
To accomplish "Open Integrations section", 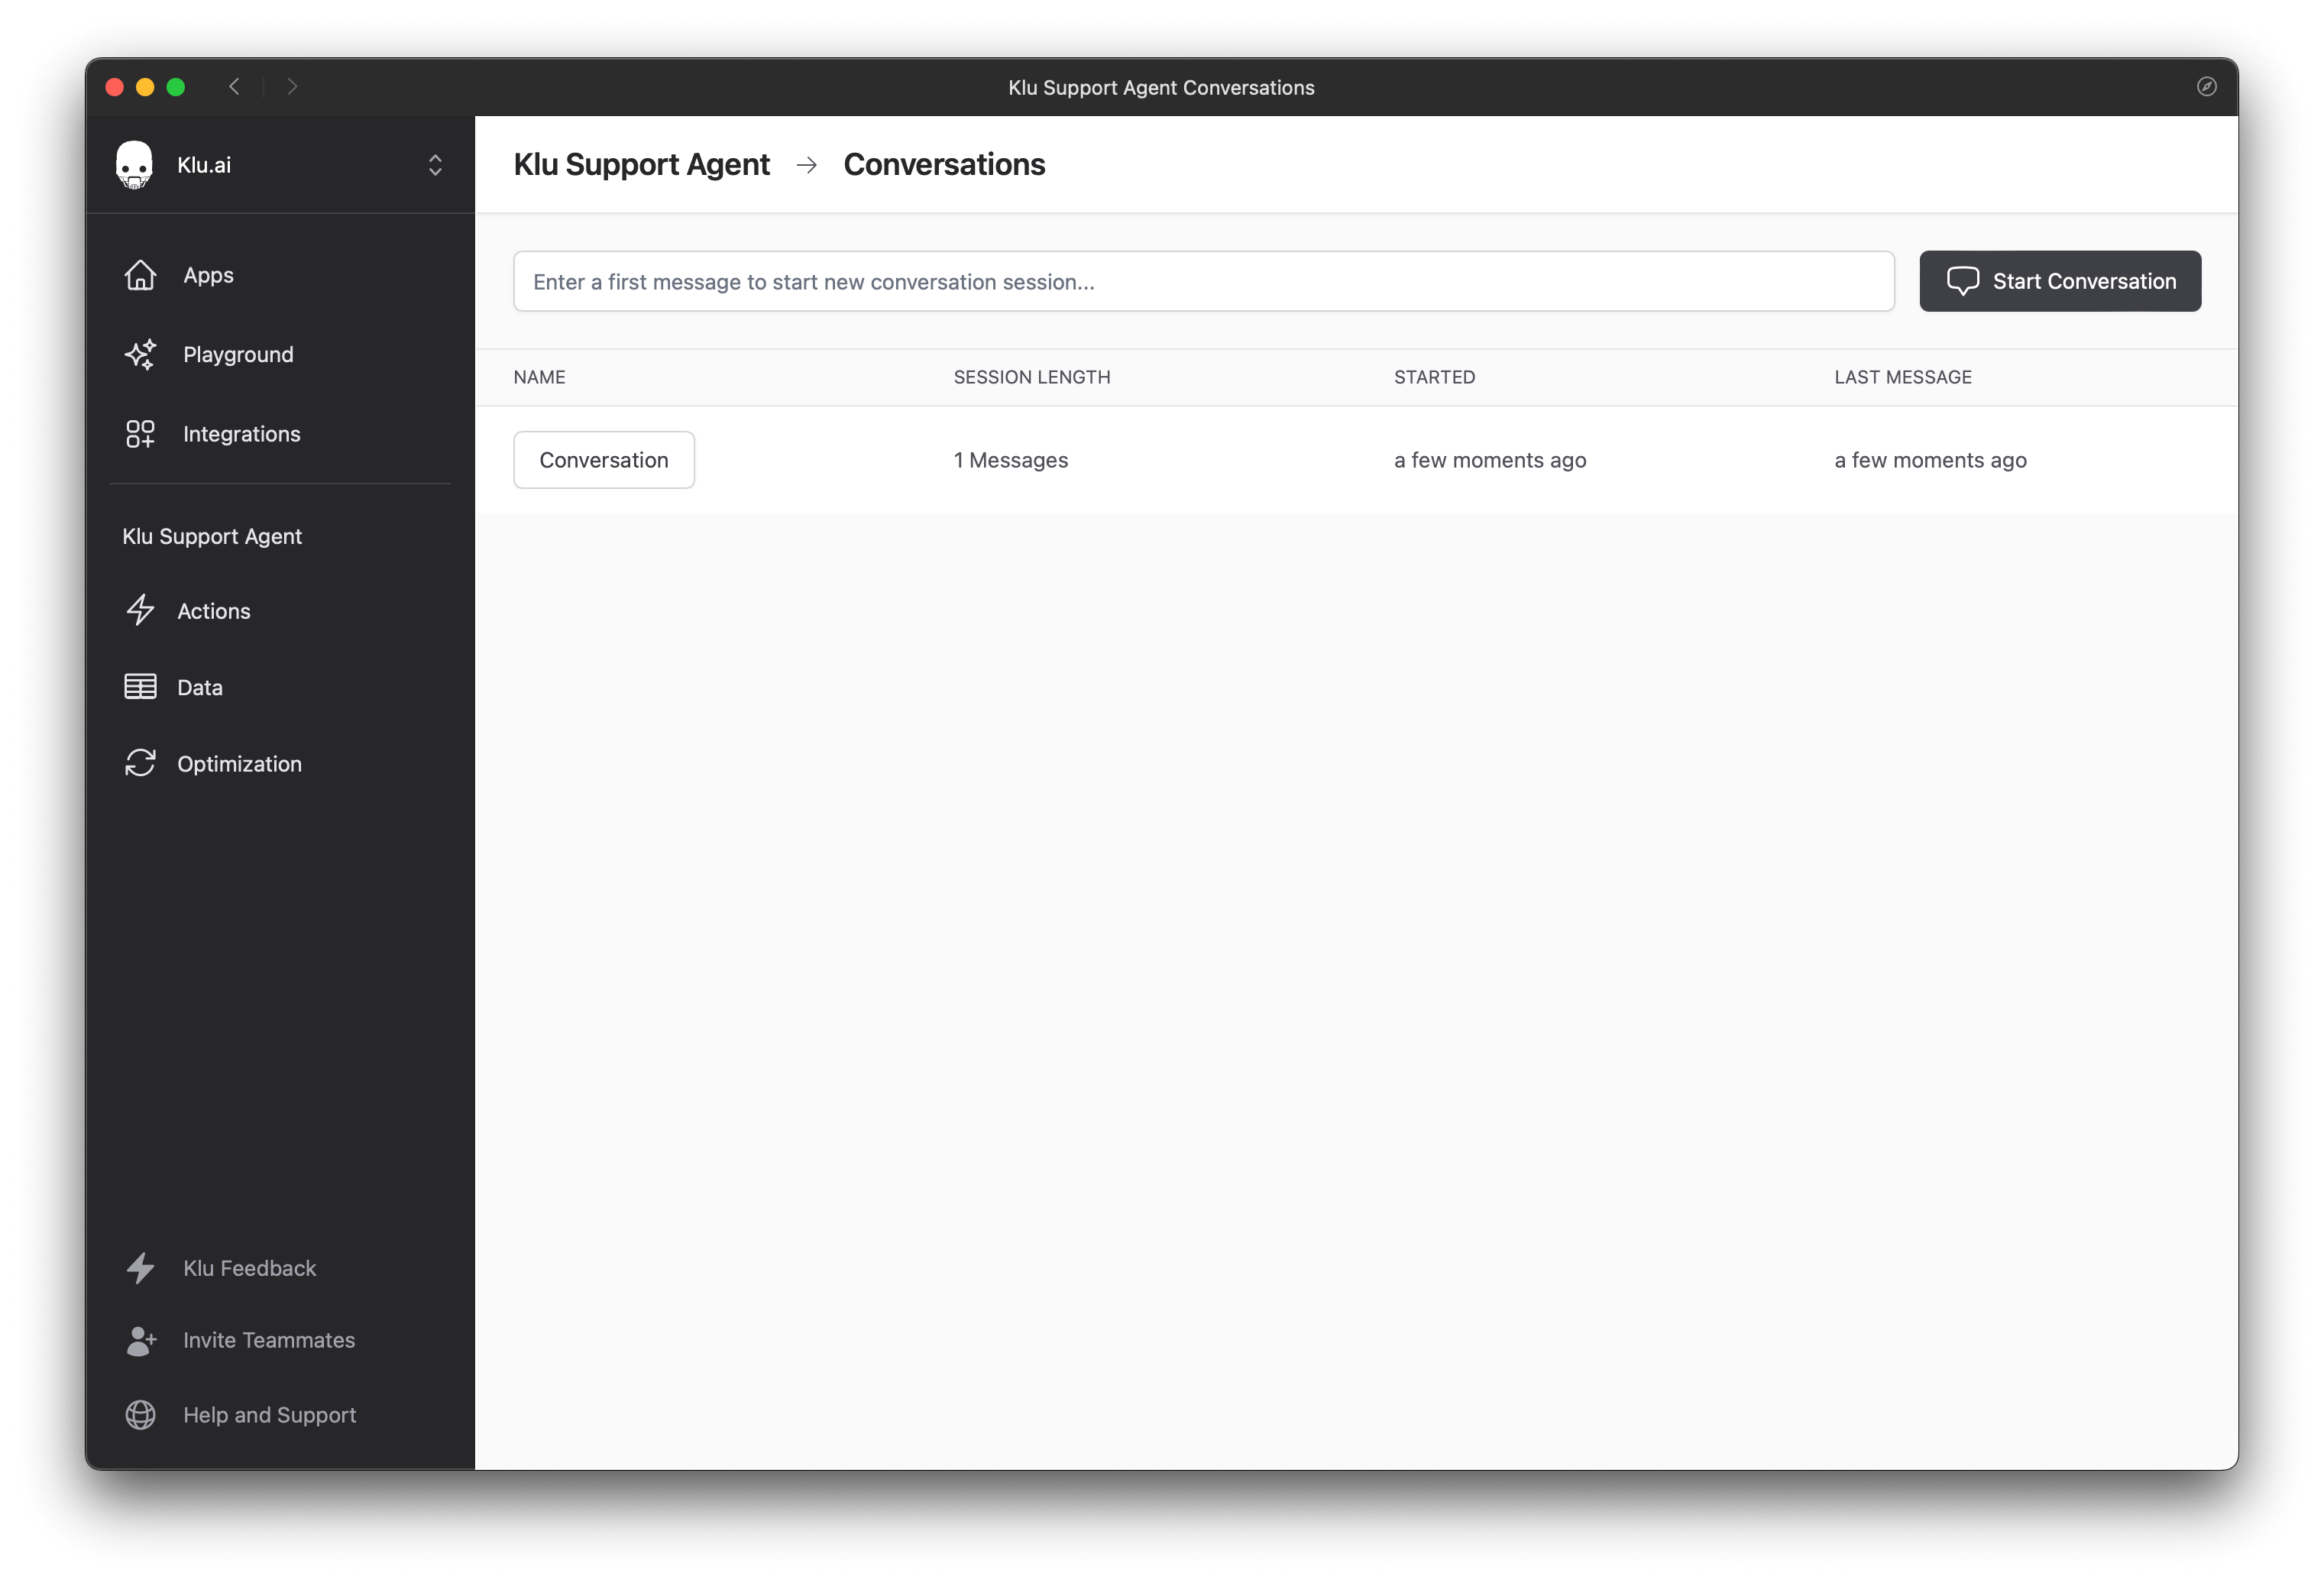I will pyautogui.click(x=241, y=434).
